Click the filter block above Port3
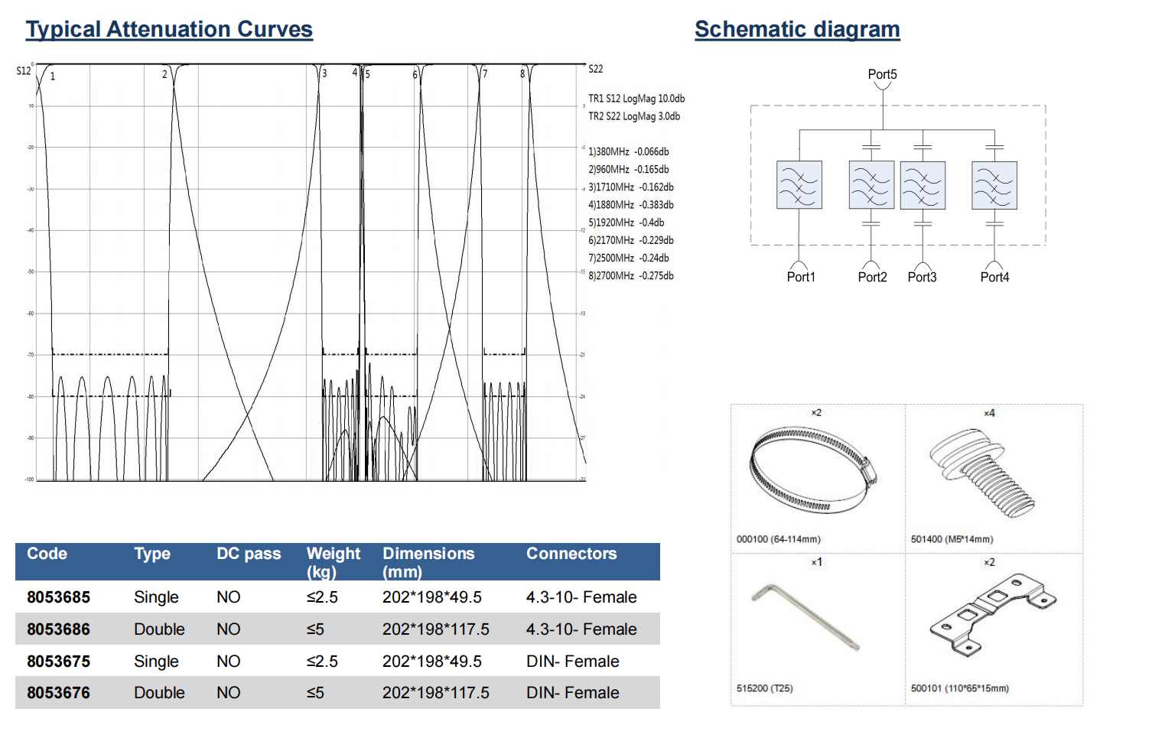 coord(923,185)
